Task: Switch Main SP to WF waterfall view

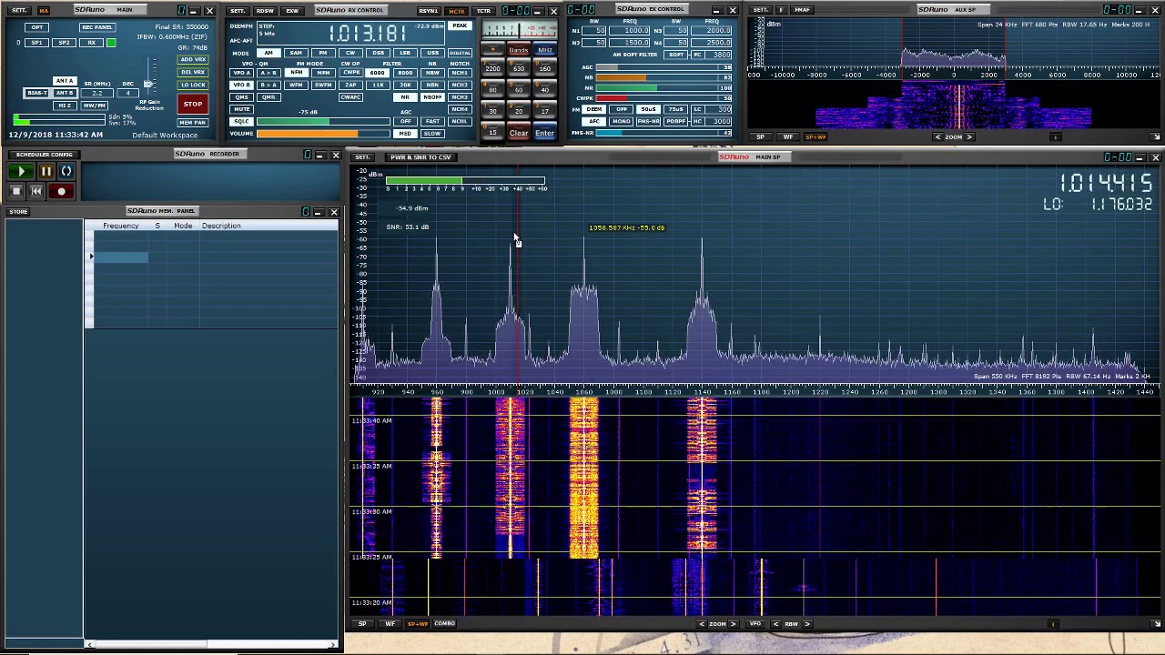Action: (x=390, y=624)
